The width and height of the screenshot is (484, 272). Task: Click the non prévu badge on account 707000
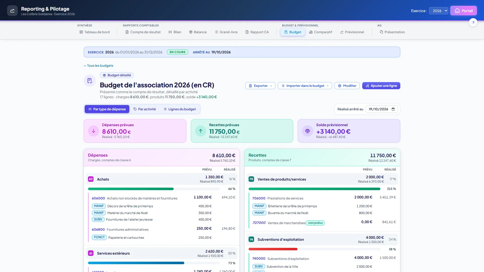coord(315,223)
